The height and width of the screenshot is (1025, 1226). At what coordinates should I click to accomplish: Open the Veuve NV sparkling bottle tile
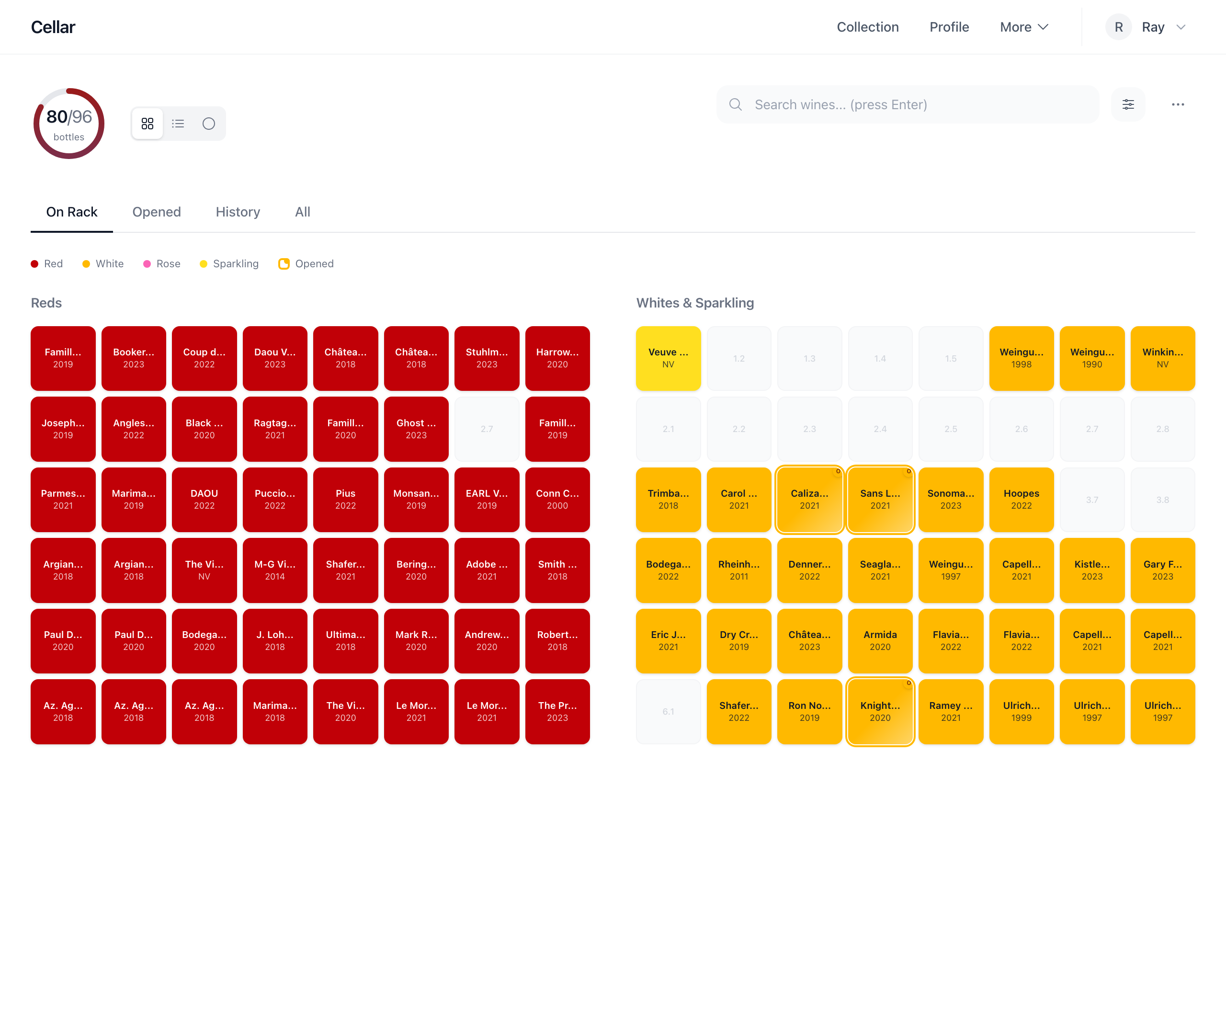669,359
